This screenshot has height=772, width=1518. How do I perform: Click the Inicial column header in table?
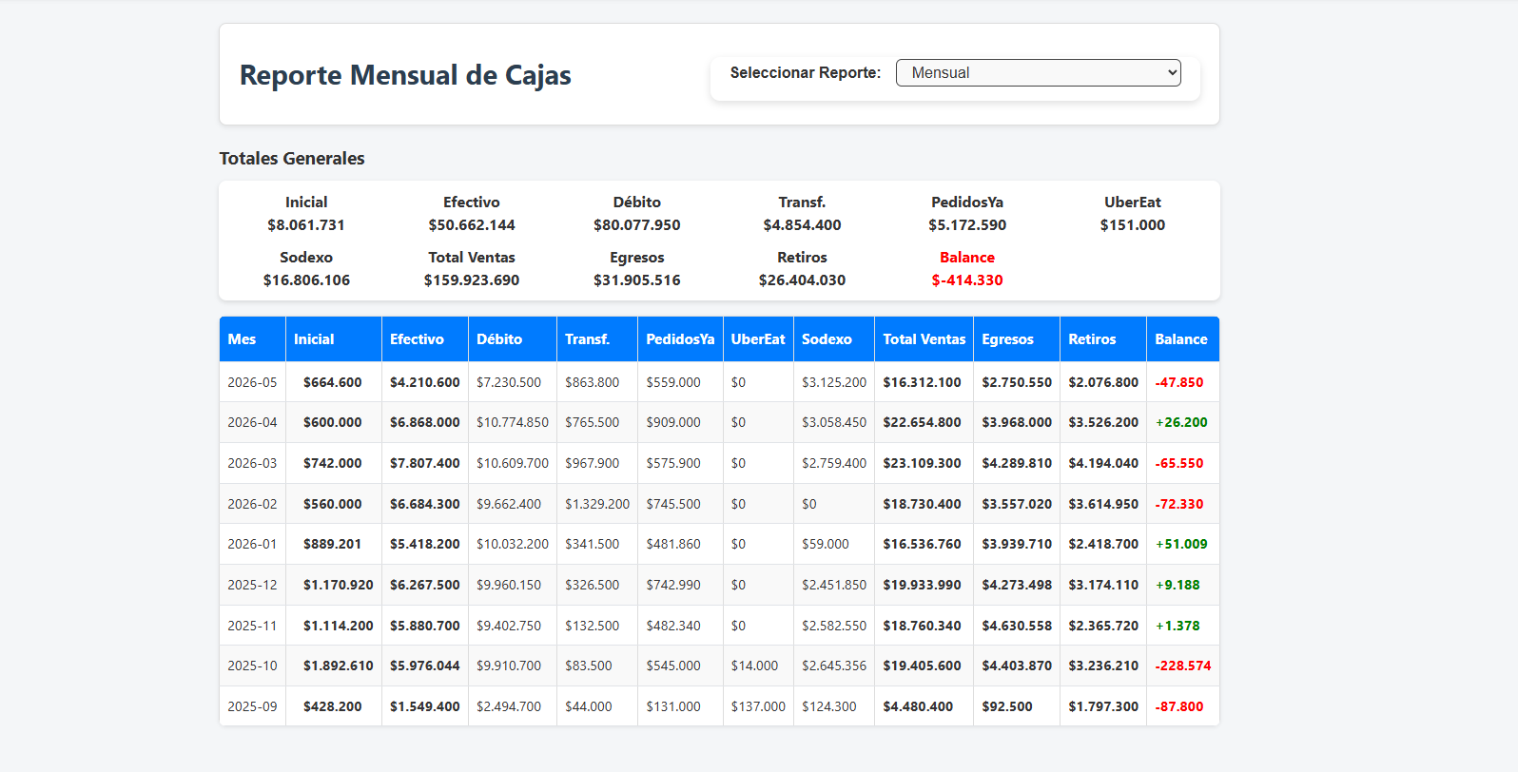coord(334,339)
